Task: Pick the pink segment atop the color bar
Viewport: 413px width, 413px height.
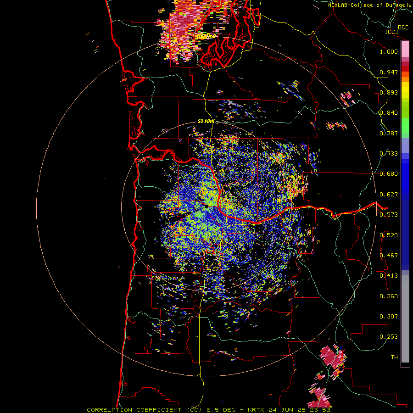Action: coord(405,49)
